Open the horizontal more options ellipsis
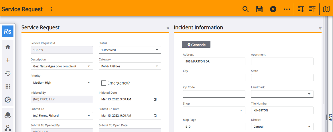Image resolution: width=333 pixels, height=132 pixels. pyautogui.click(x=287, y=9)
